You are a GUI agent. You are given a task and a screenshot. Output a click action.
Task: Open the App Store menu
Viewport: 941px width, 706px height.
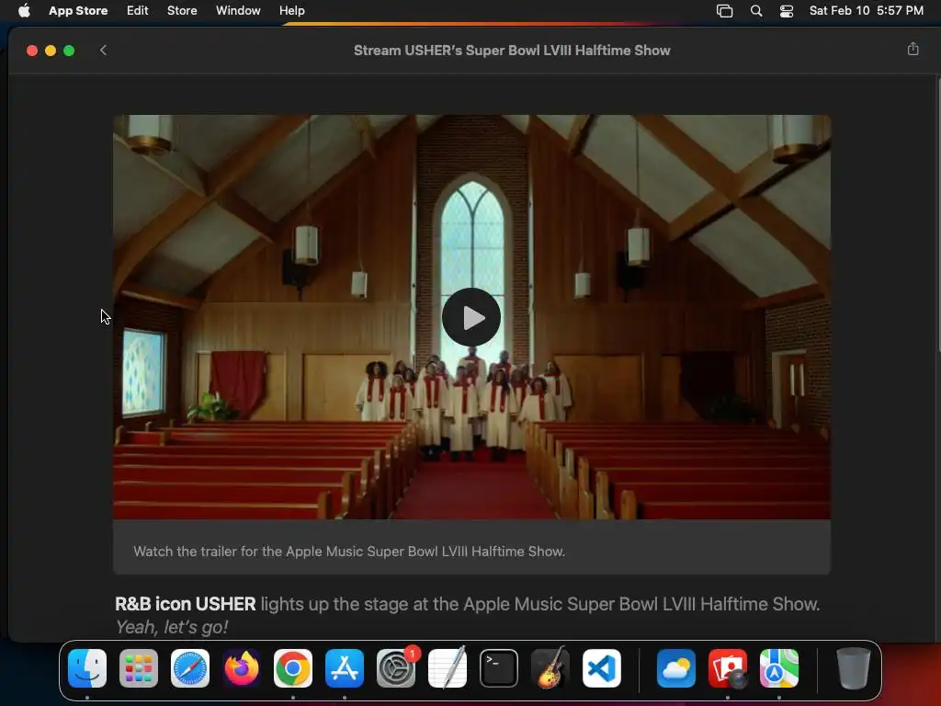coord(78,11)
